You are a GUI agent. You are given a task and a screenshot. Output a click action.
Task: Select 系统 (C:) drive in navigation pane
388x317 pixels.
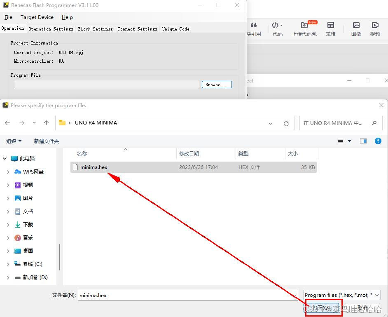coord(33,264)
